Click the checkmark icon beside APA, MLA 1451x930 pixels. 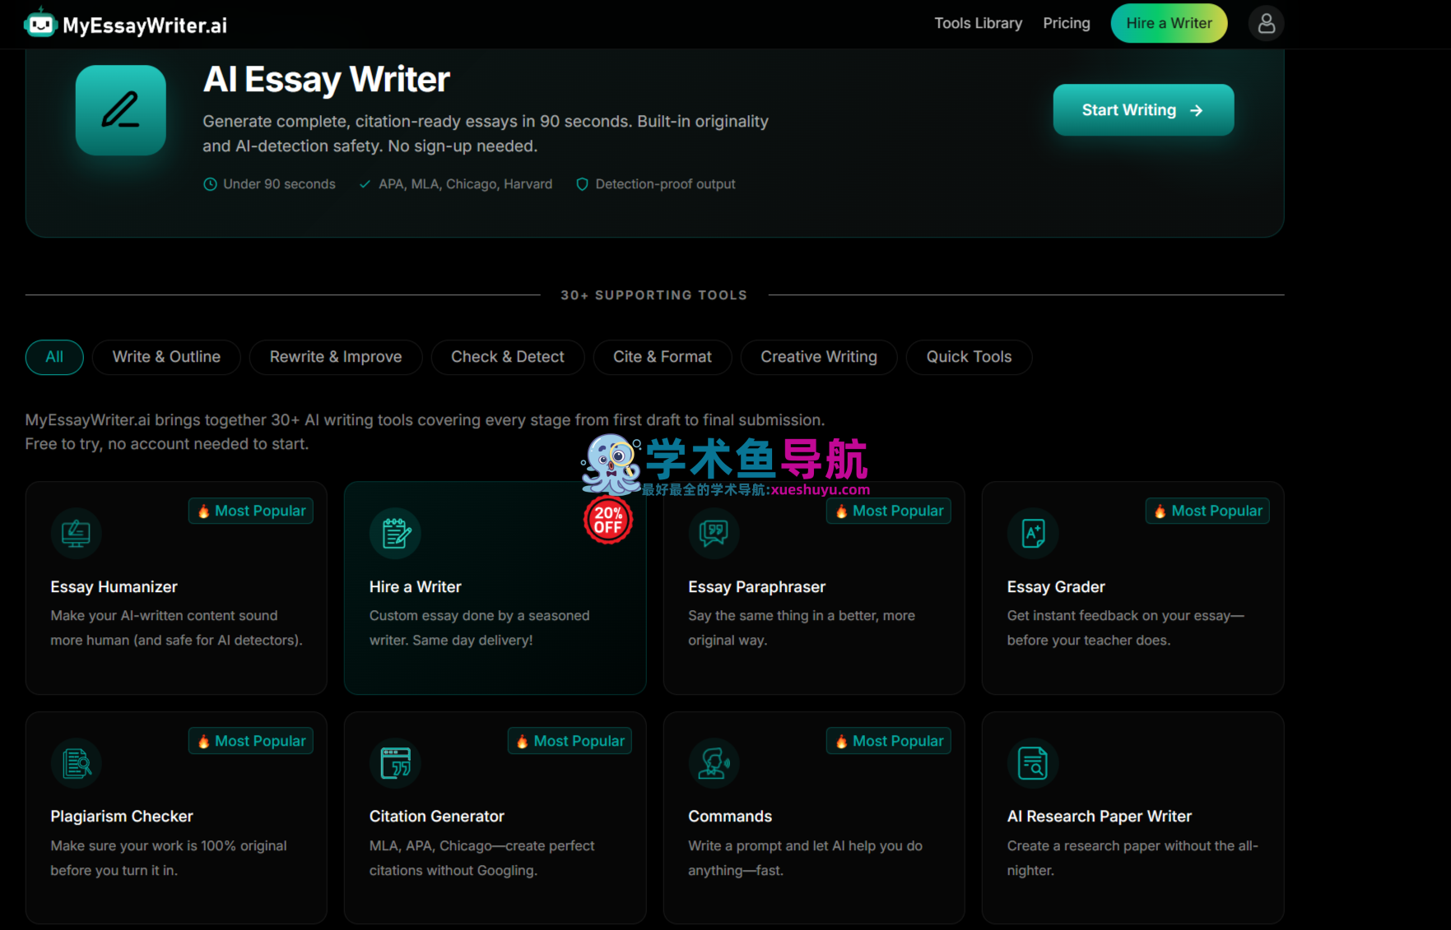(365, 184)
